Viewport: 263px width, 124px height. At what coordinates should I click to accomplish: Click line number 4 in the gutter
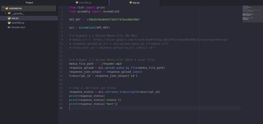click(x=62, y=20)
